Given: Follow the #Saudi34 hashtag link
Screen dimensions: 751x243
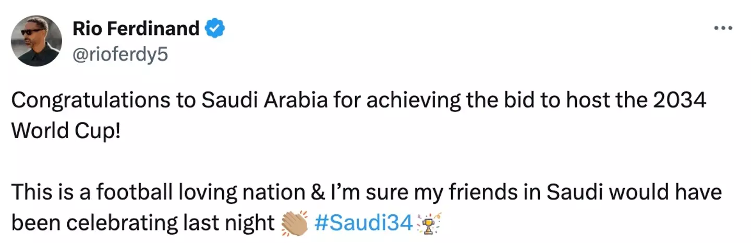Looking at the screenshot, I should click(365, 223).
